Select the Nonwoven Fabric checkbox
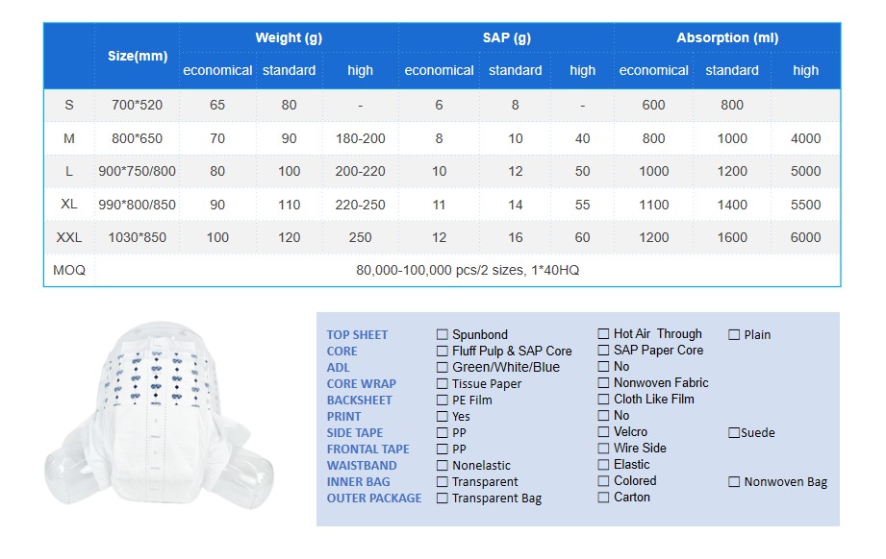Image resolution: width=886 pixels, height=559 pixels. [603, 383]
